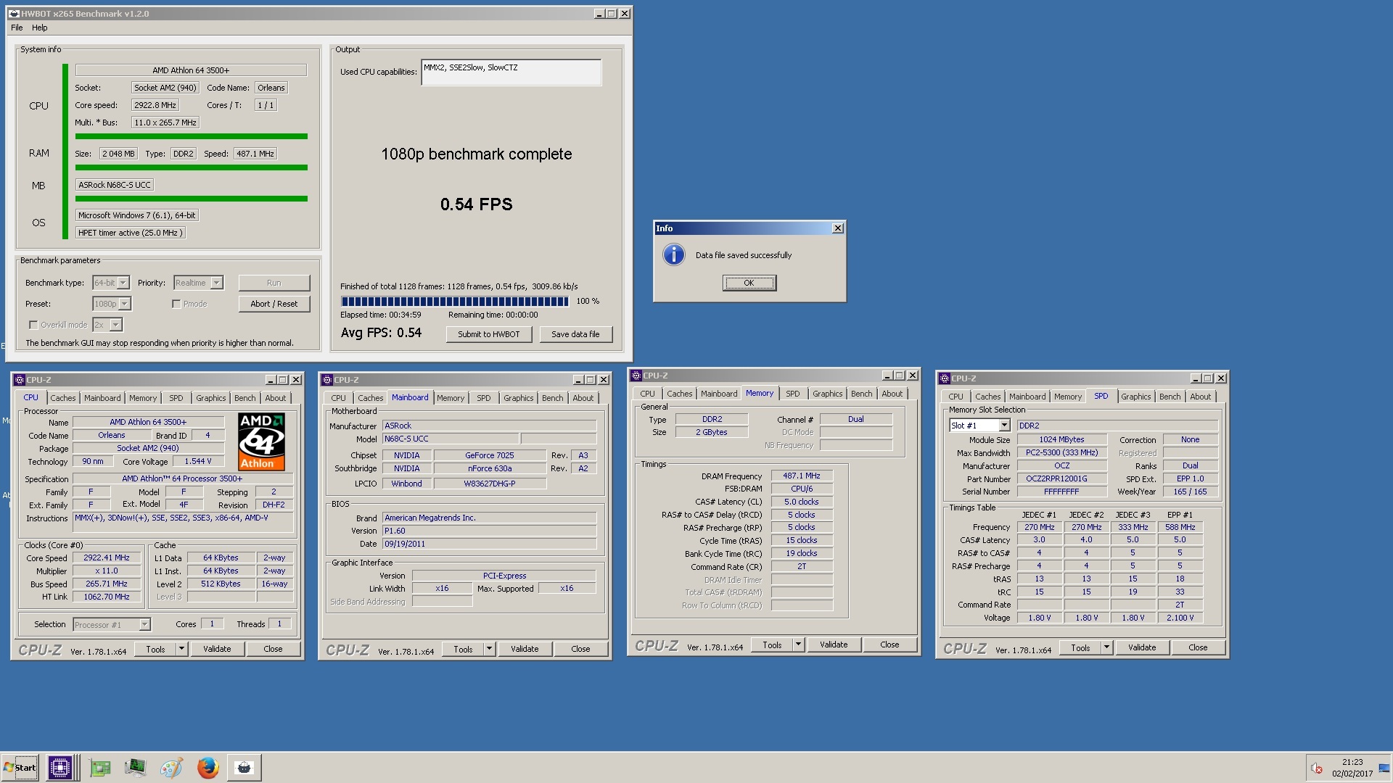Select SPD tab in Memory CPU-Z window

point(793,394)
